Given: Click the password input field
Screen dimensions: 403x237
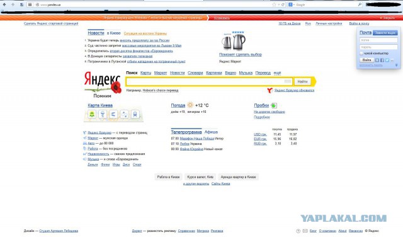Looking at the screenshot, I should [x=378, y=47].
